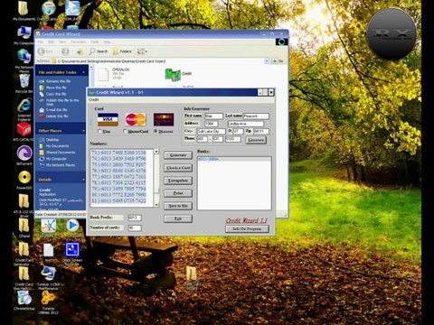
Task: Open the File menu in Explorer window
Action: click(x=41, y=42)
